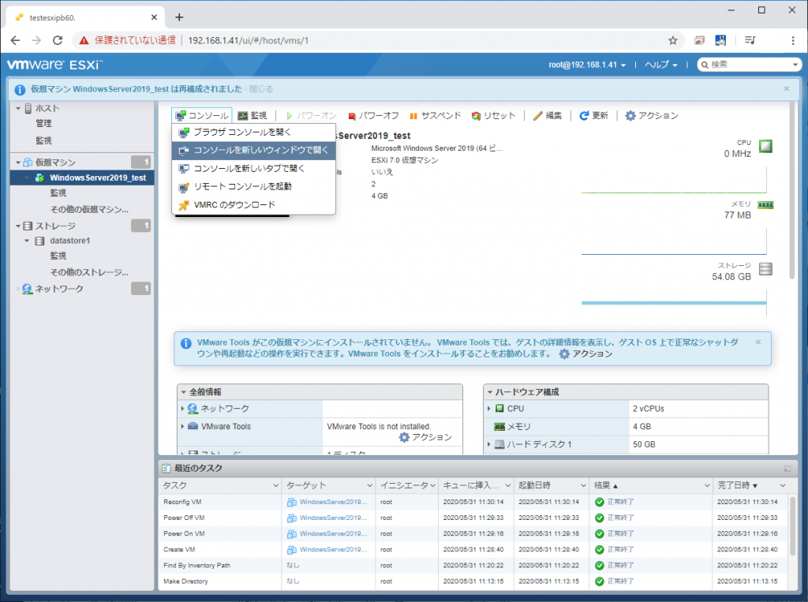The image size is (808, 602).
Task: Click the browser address bar URL
Action: click(249, 40)
